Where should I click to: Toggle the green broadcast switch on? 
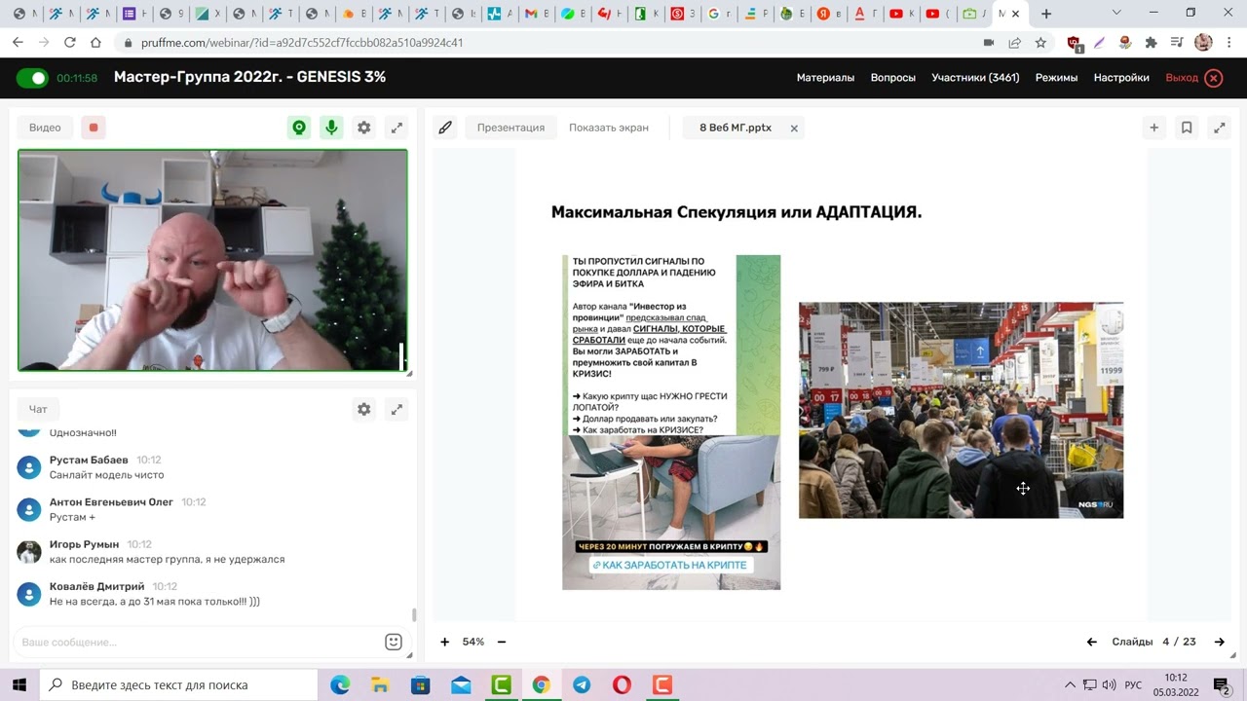pyautogui.click(x=32, y=76)
